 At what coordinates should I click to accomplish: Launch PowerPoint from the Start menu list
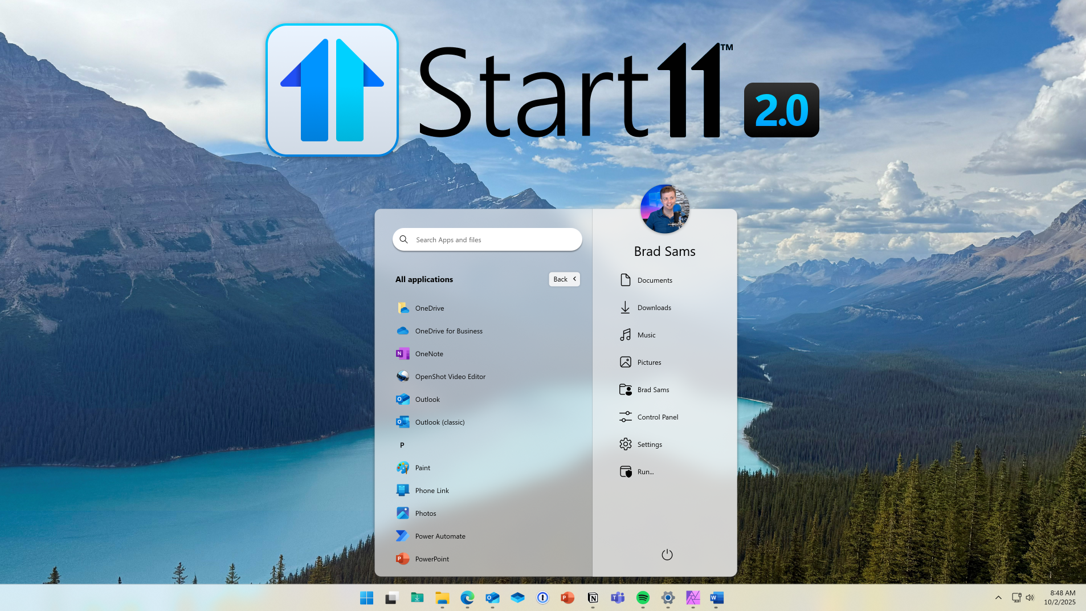431,559
